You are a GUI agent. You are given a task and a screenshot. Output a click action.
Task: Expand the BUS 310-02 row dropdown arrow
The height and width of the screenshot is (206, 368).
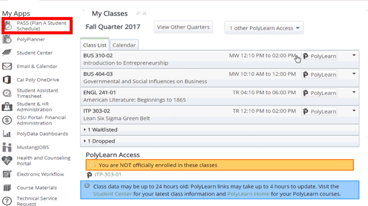(354, 55)
